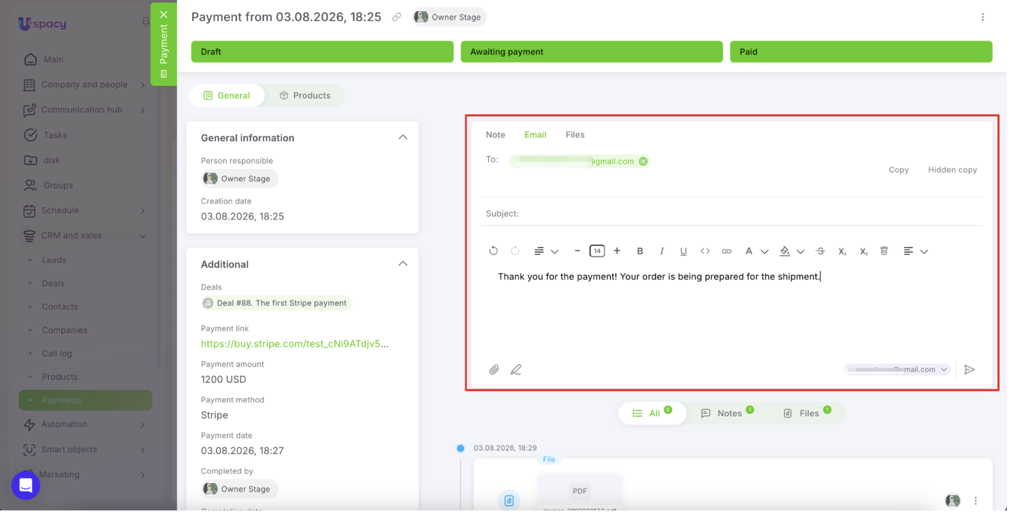This screenshot has width=1016, height=512.
Task: Open Groups from the sidebar
Action: 58,185
